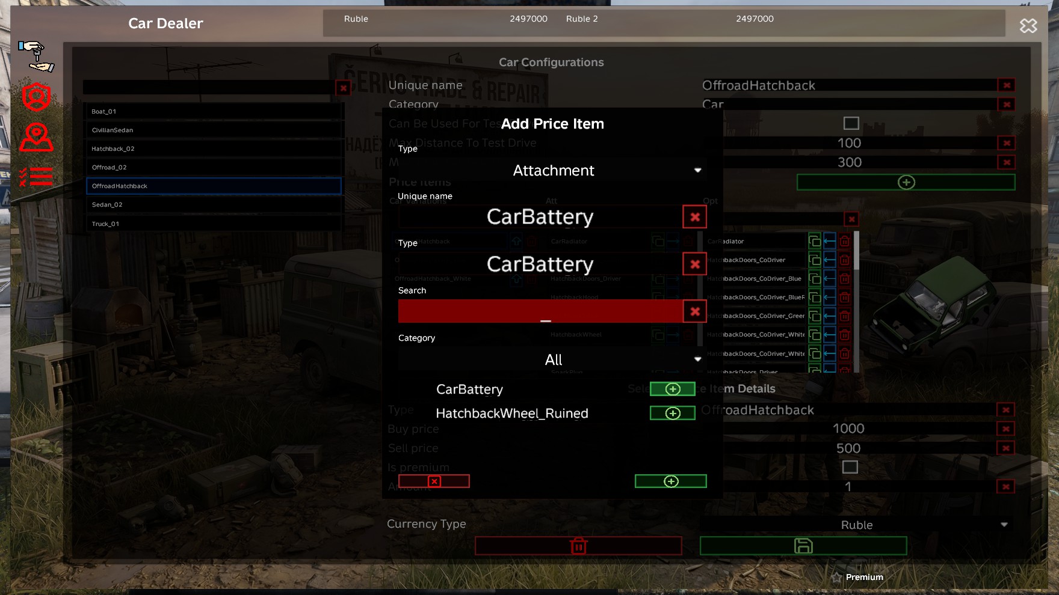Focus the dialog Type CarBattery input
The width and height of the screenshot is (1059, 595).
540,264
